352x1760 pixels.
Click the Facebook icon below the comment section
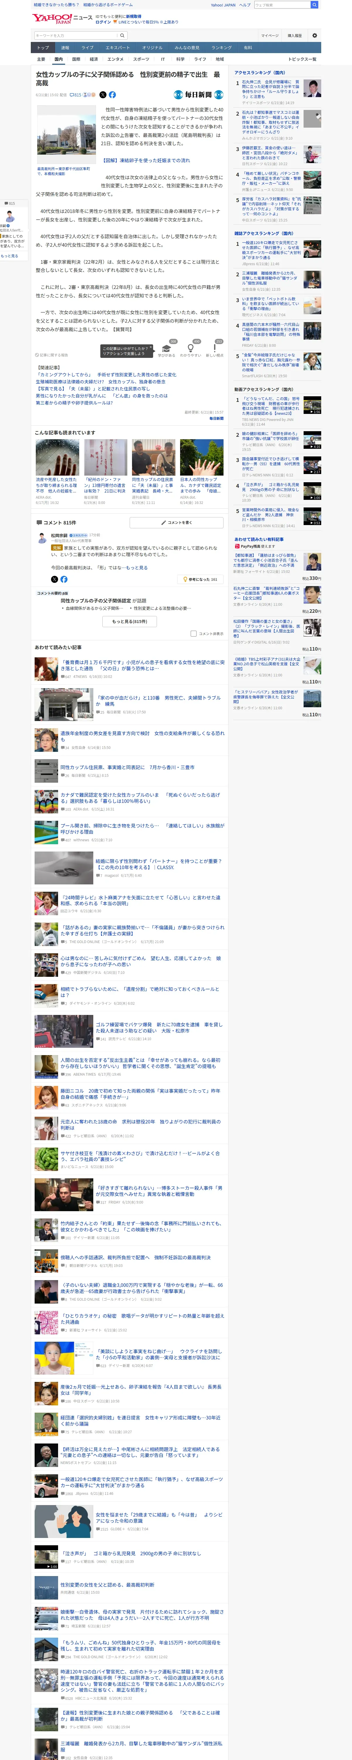click(64, 579)
